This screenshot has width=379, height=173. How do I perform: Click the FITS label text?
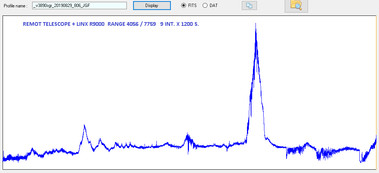[192, 6]
